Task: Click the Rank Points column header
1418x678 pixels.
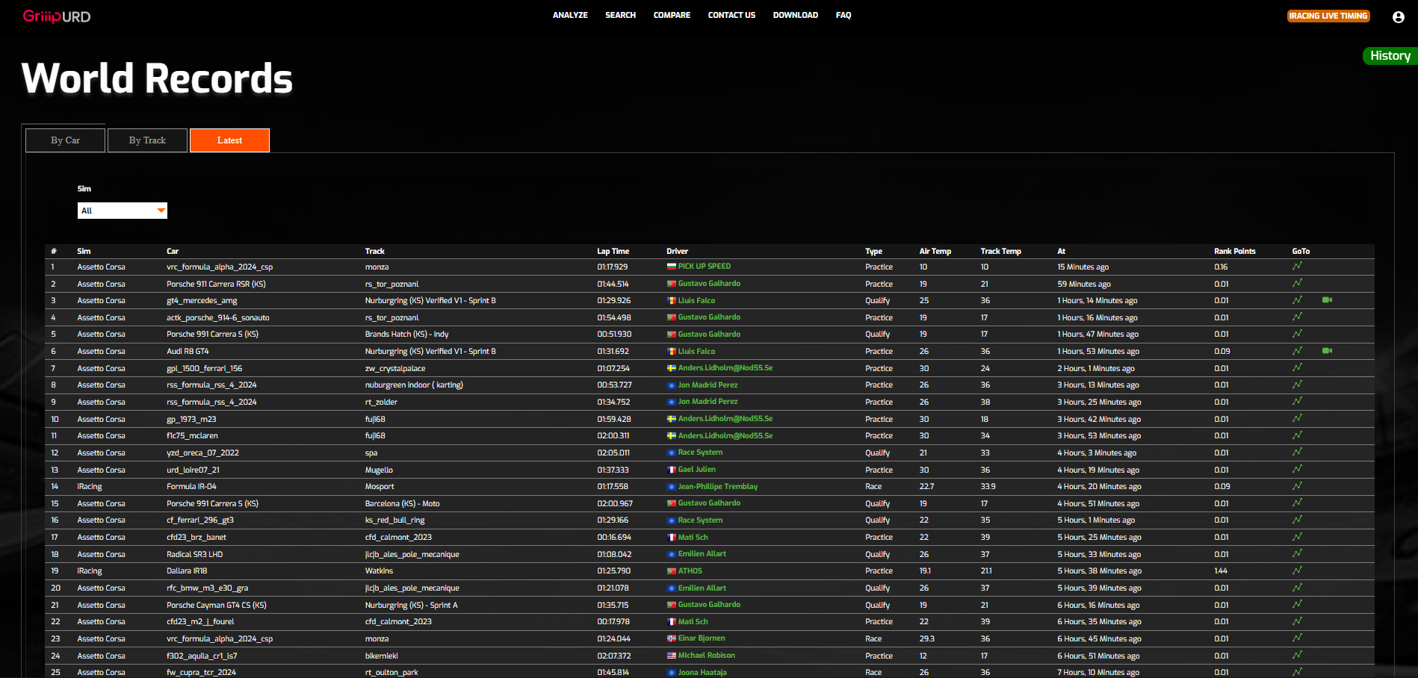Action: (x=1234, y=251)
